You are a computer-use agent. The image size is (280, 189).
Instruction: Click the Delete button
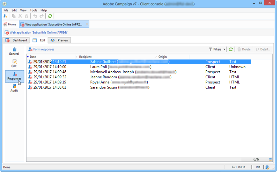244,49
